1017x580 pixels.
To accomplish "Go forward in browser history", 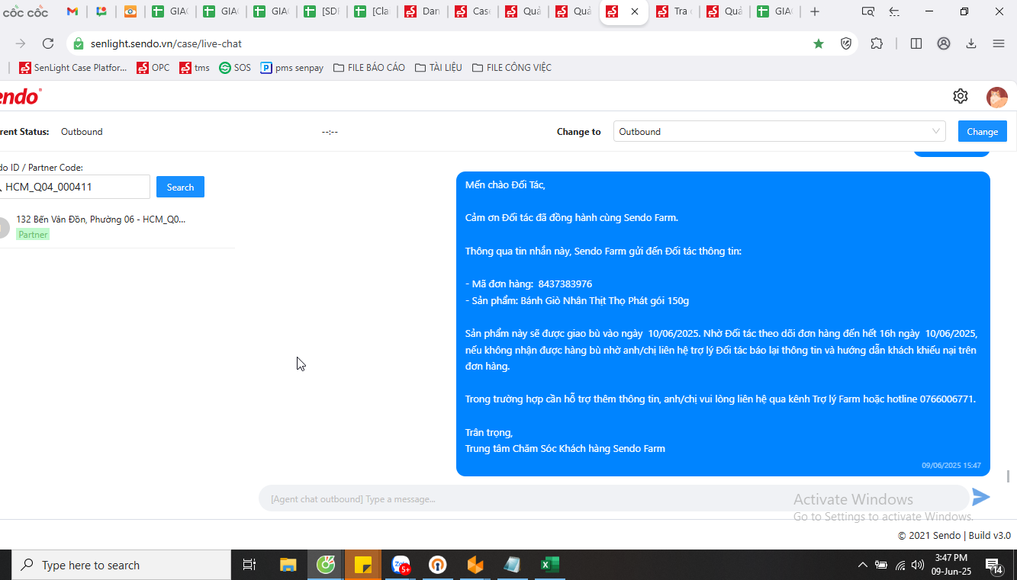I will (21, 43).
